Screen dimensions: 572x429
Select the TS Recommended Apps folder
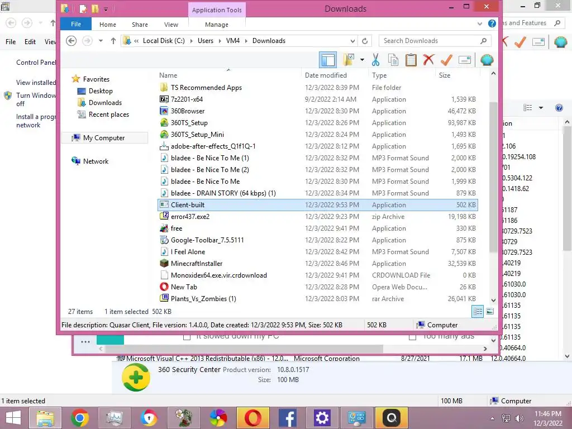click(x=317, y=88)
